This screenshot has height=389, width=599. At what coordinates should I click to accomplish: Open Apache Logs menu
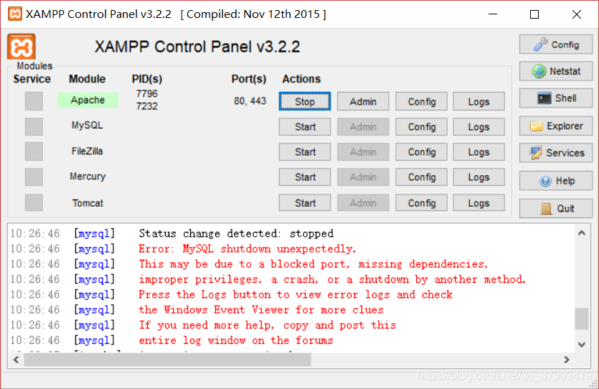coord(478,102)
